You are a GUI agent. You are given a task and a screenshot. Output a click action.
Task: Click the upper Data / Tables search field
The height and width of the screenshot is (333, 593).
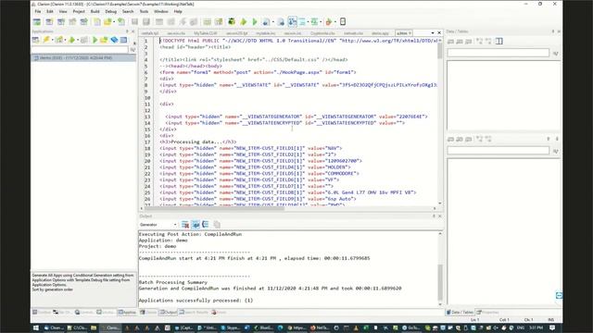pos(498,54)
